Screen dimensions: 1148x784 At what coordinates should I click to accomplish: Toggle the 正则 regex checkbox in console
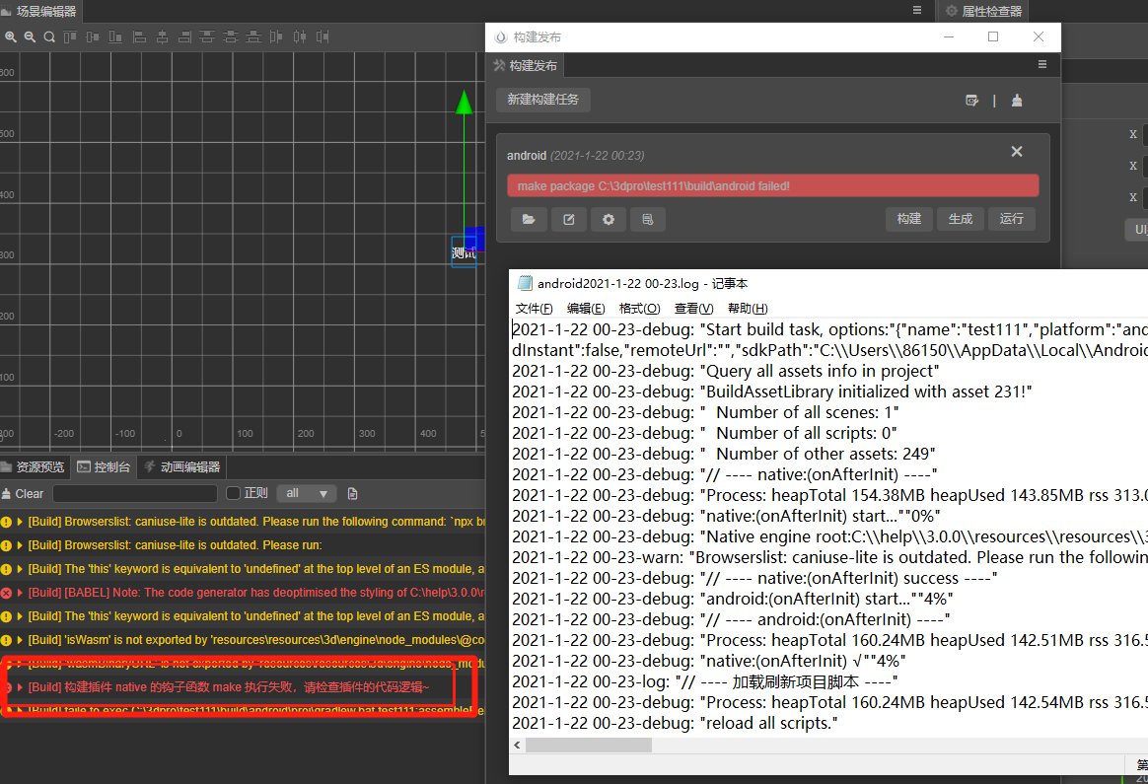click(234, 493)
